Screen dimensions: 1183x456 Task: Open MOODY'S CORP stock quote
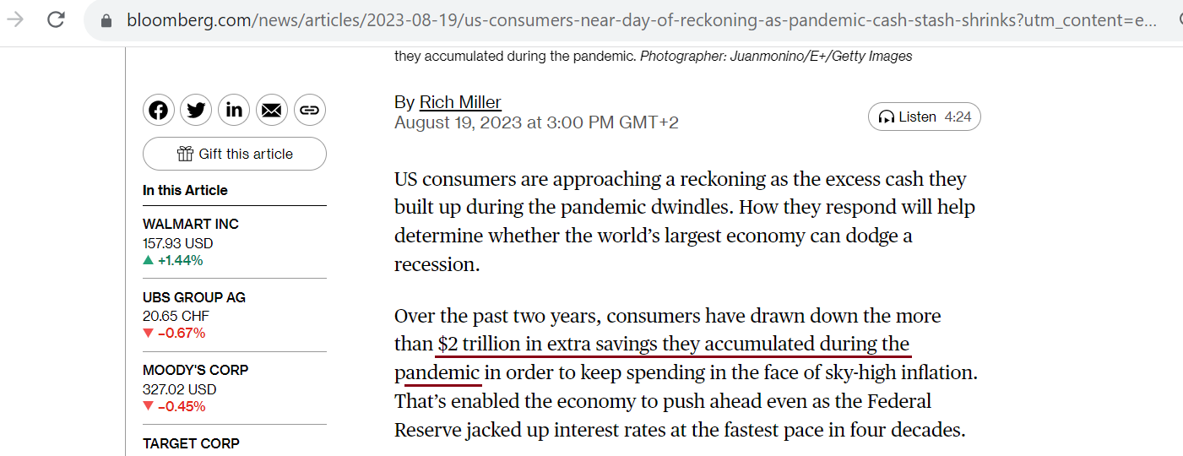pos(196,370)
